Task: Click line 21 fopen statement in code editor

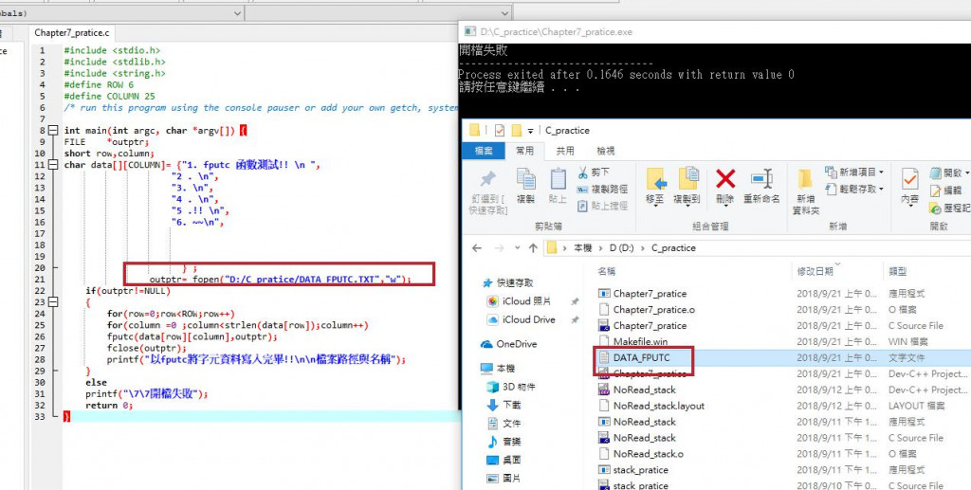Action: tap(280, 279)
